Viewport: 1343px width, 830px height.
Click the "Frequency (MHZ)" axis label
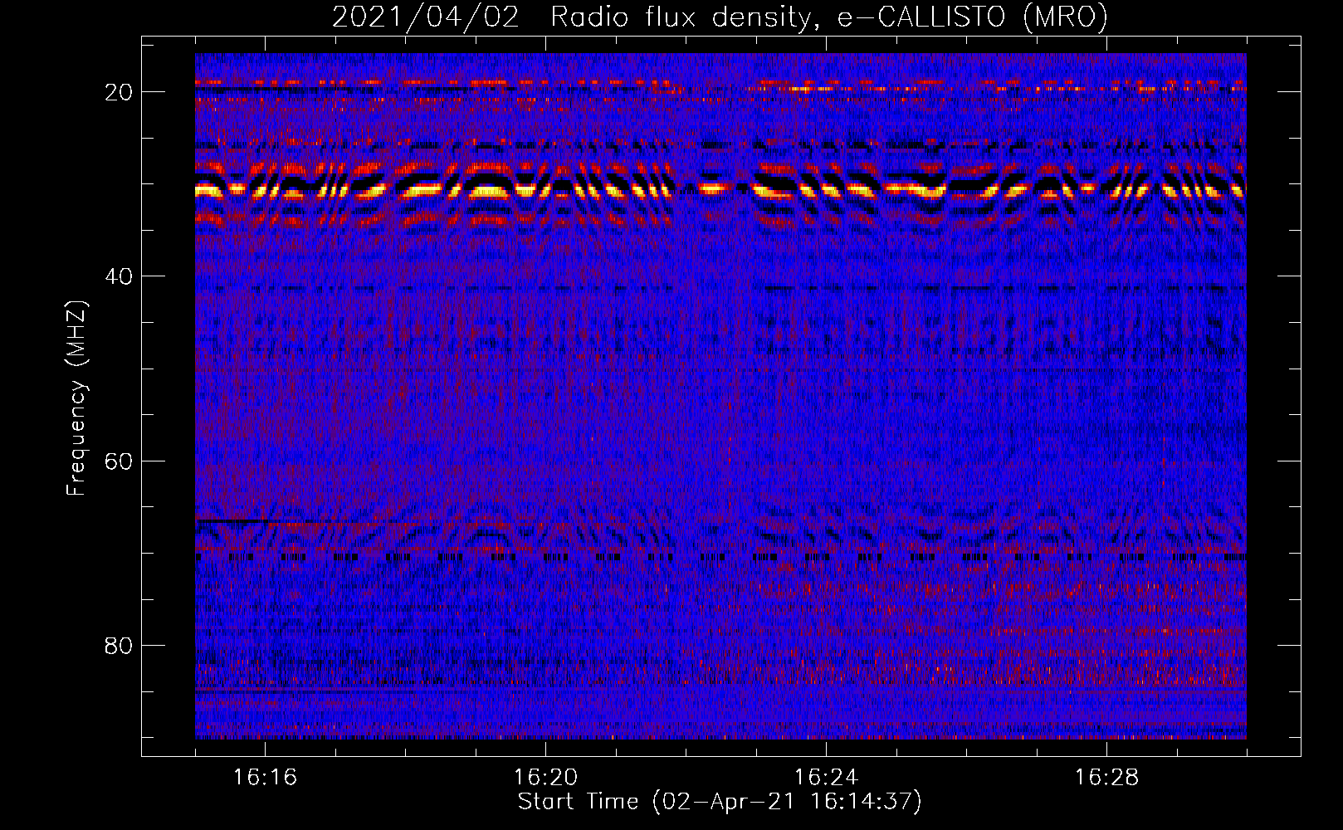(76, 398)
